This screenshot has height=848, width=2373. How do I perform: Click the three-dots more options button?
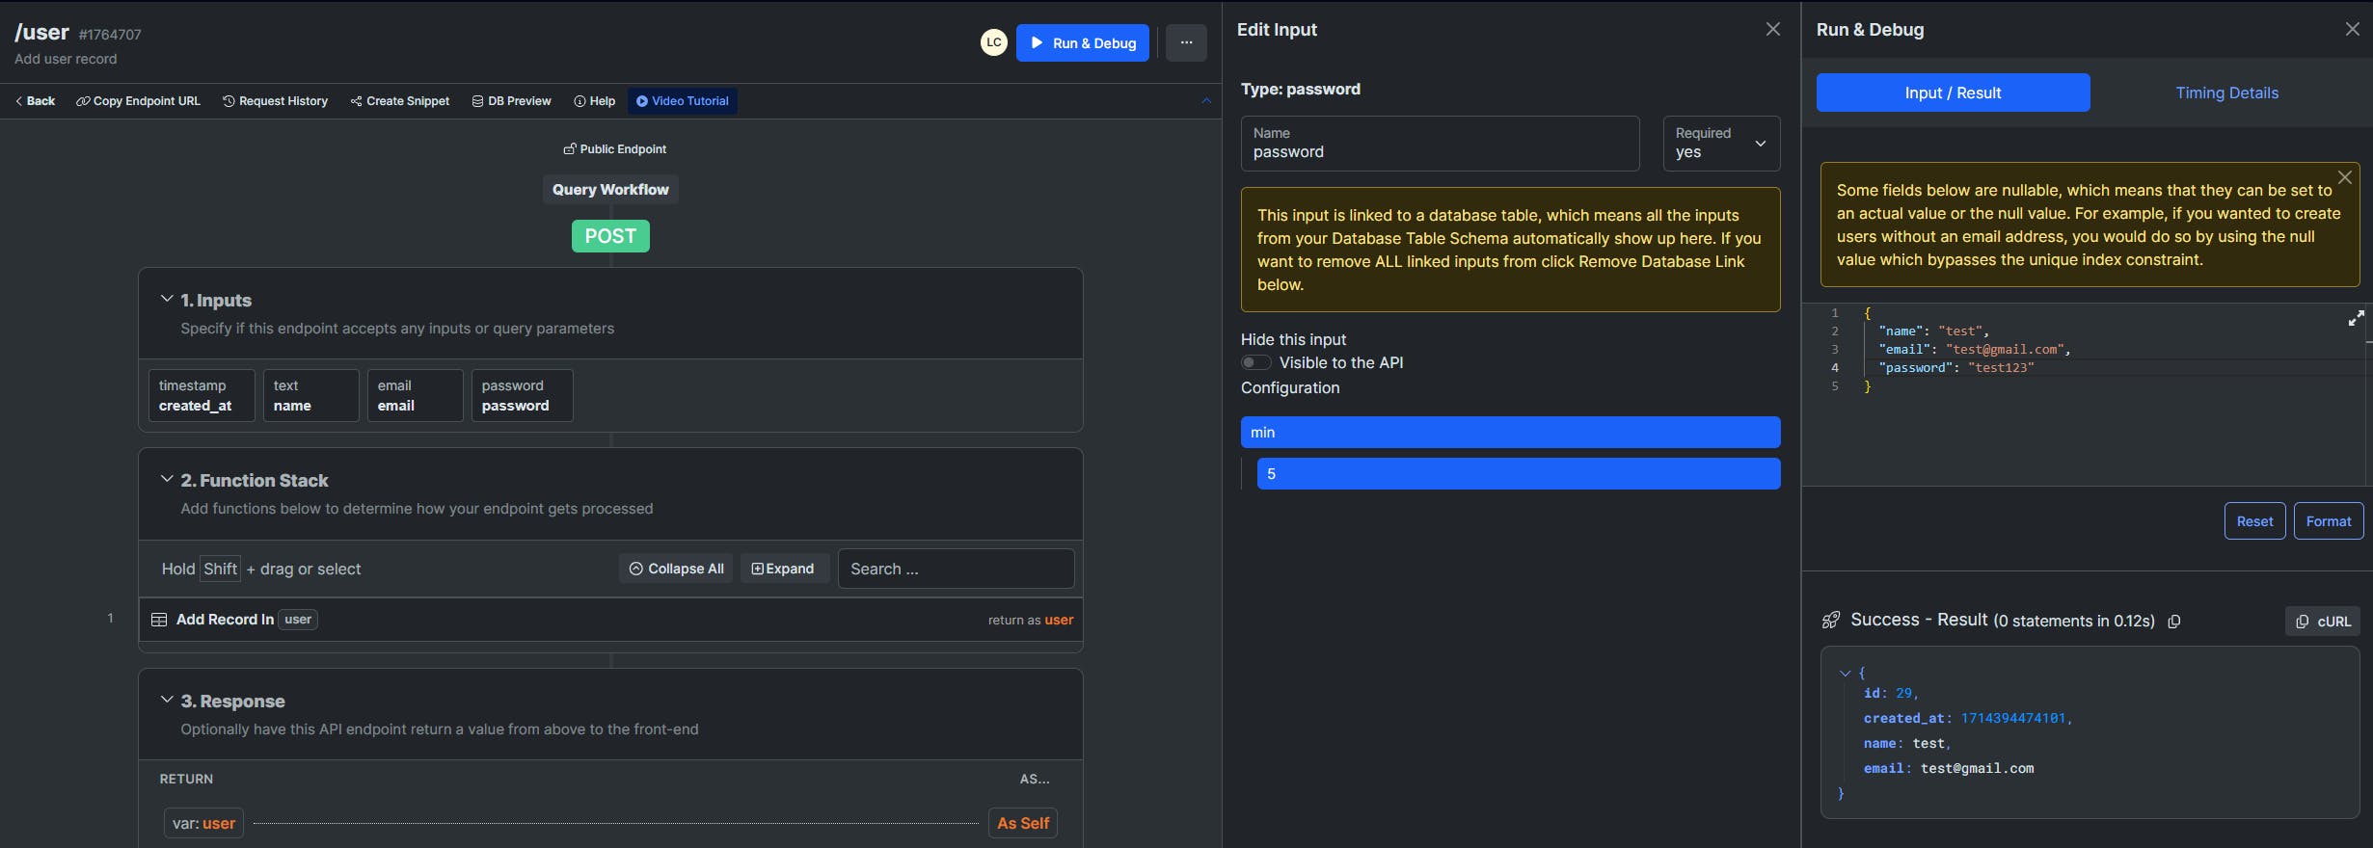[x=1186, y=43]
